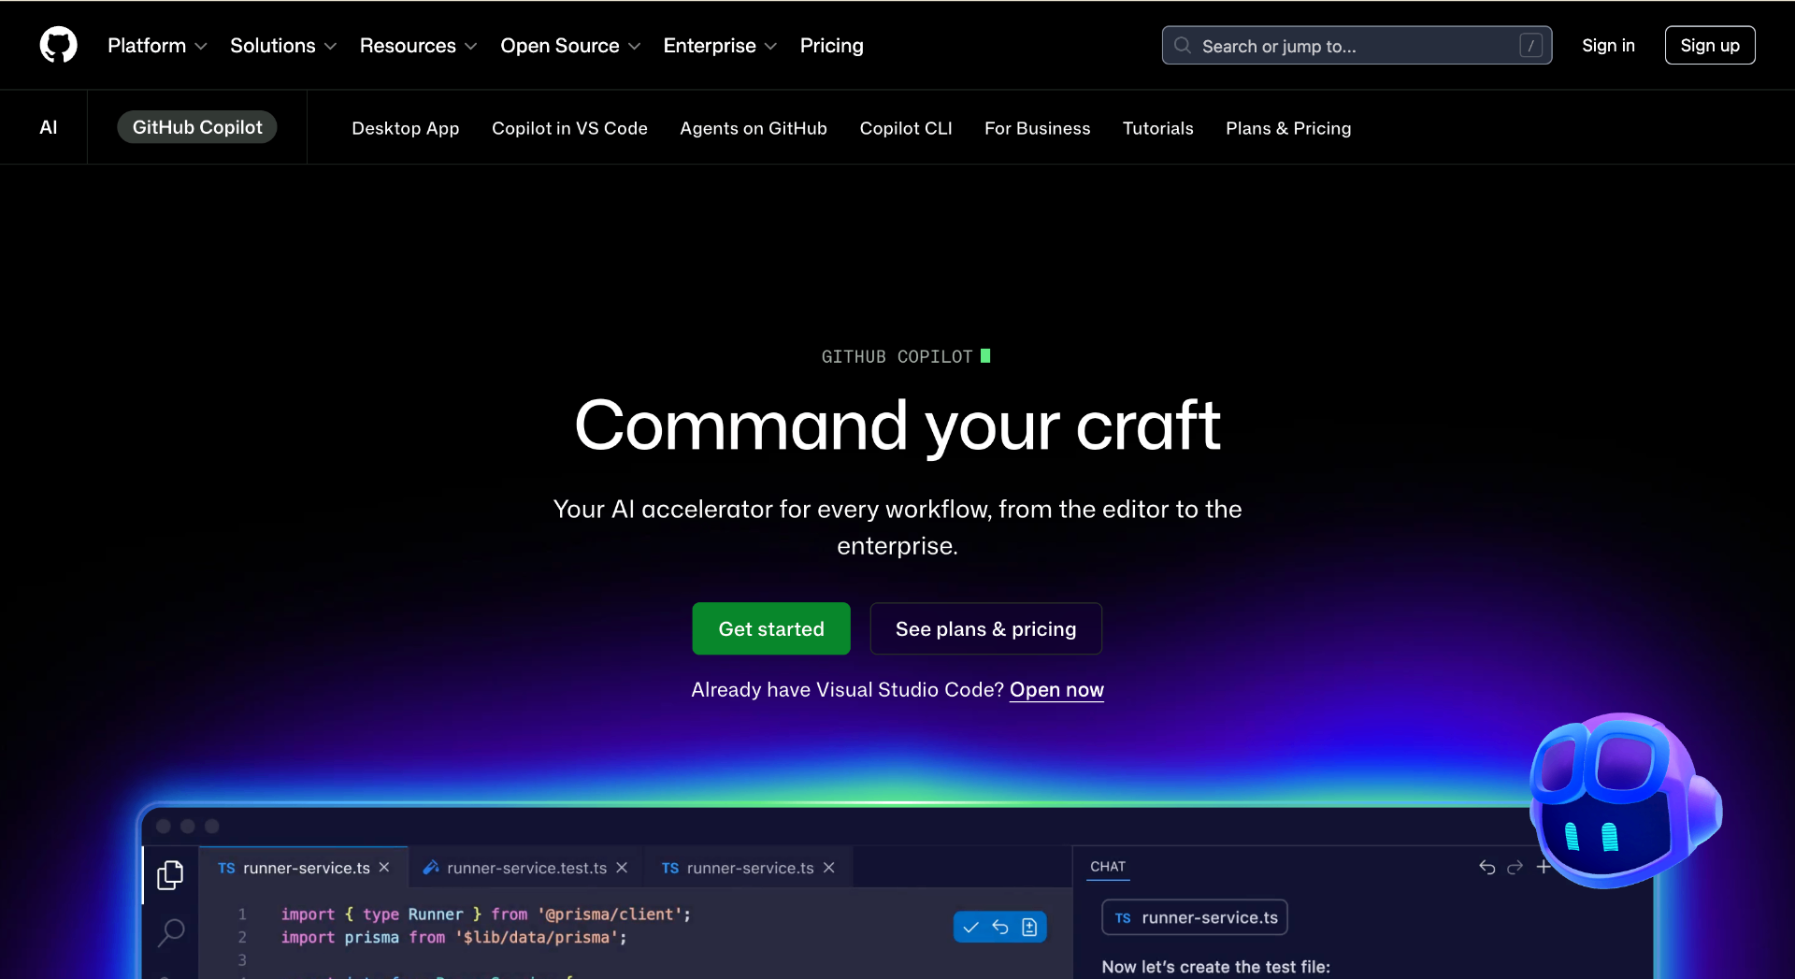Click the 'Now let's create the test file' message
The image size is (1795, 979).
click(x=1215, y=967)
